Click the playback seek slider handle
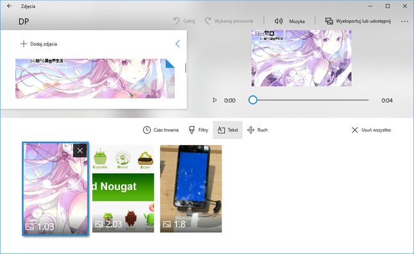This screenshot has width=414, height=254. click(x=253, y=100)
